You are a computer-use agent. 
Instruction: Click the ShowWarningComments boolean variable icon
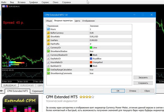[48, 73]
